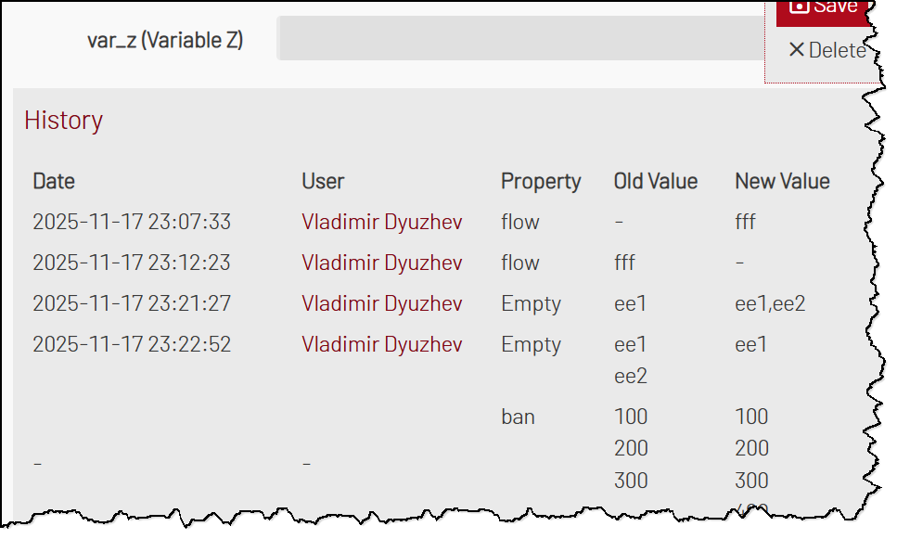The width and height of the screenshot is (897, 539).
Task: Click the 2025-11-17 23:21:27 date cell
Action: (x=132, y=303)
